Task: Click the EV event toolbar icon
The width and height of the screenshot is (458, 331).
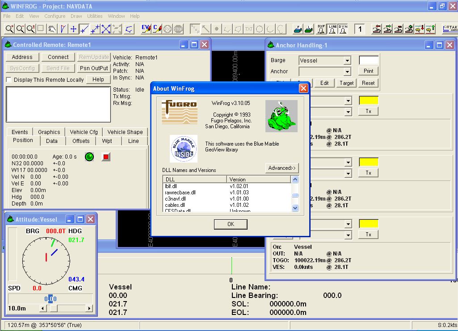Action: [146, 29]
